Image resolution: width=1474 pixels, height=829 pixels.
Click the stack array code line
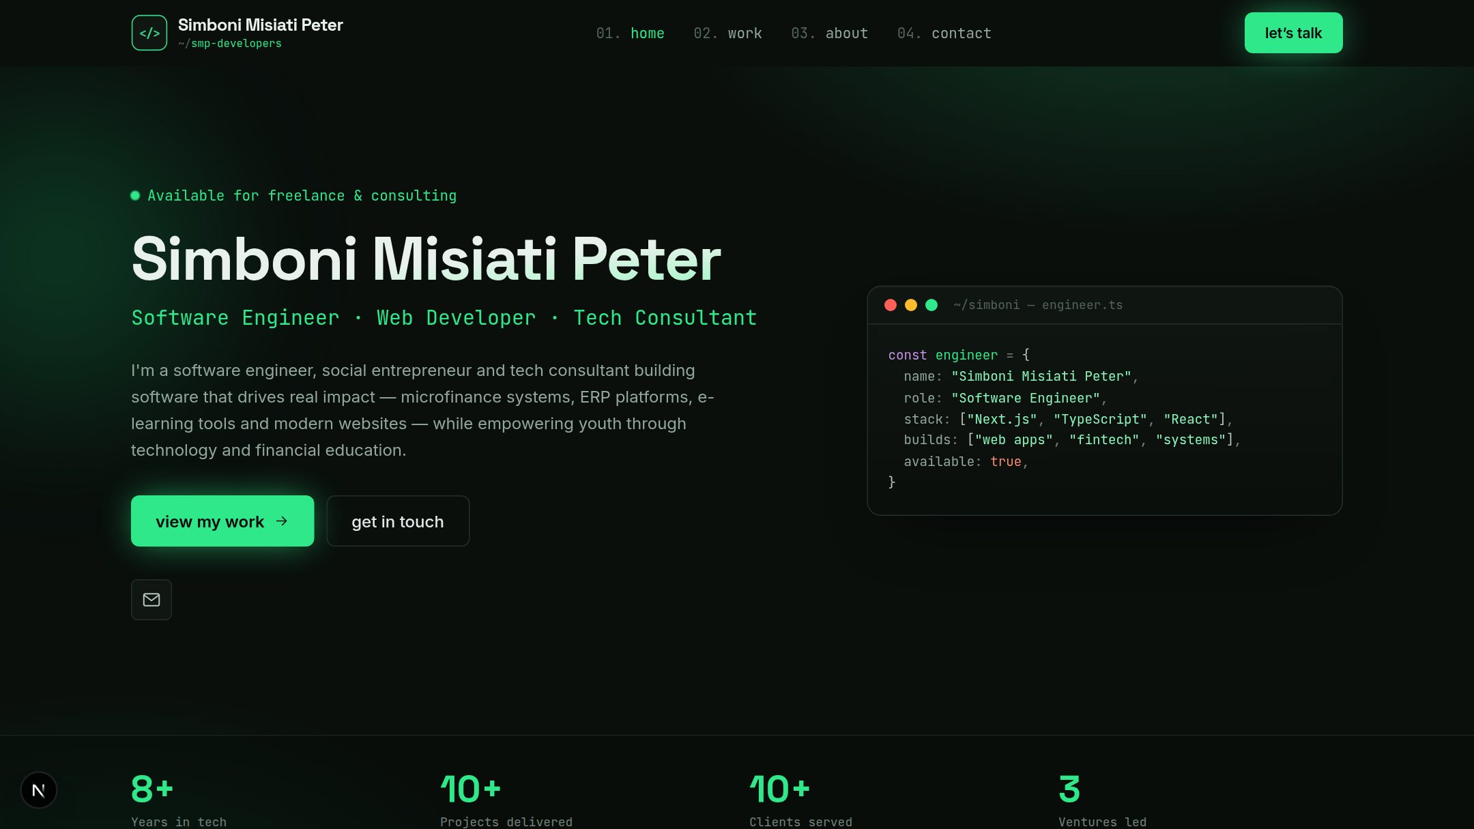point(1068,419)
